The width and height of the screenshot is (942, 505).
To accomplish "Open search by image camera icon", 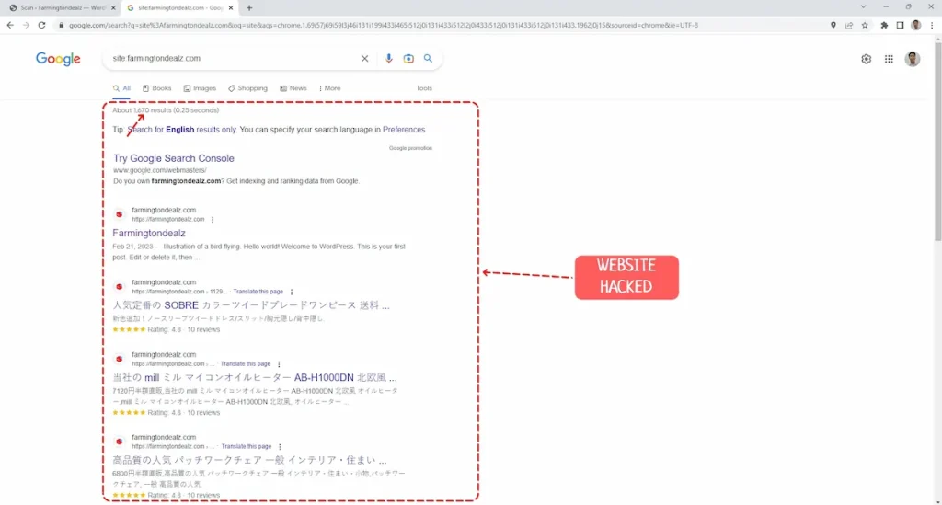I will click(x=408, y=58).
